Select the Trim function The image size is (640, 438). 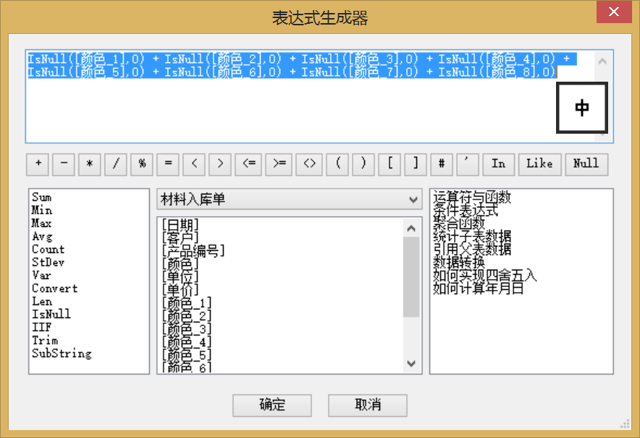[x=45, y=340]
